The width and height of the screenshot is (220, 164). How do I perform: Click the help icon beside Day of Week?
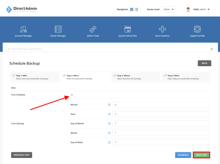click(x=109, y=142)
